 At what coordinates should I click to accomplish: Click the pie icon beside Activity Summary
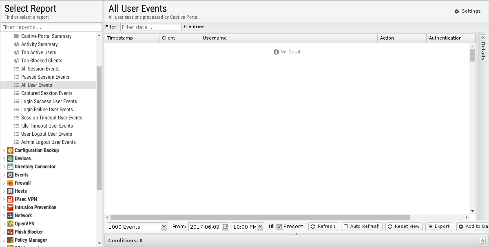17,44
